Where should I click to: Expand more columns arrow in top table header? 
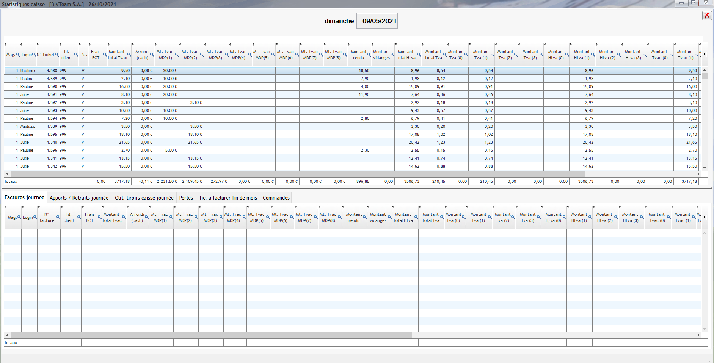pos(705,55)
